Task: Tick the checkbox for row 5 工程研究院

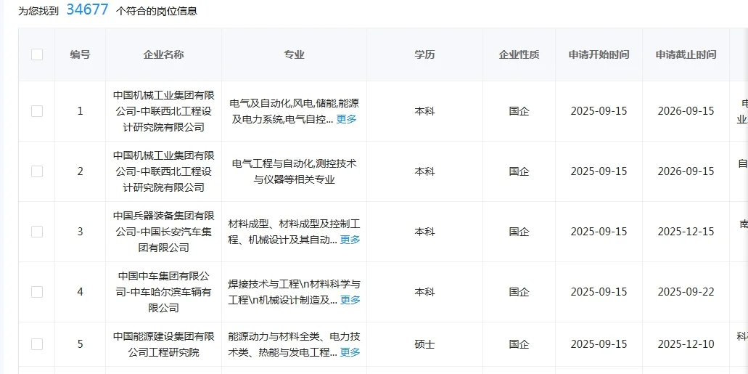Action: tap(37, 344)
